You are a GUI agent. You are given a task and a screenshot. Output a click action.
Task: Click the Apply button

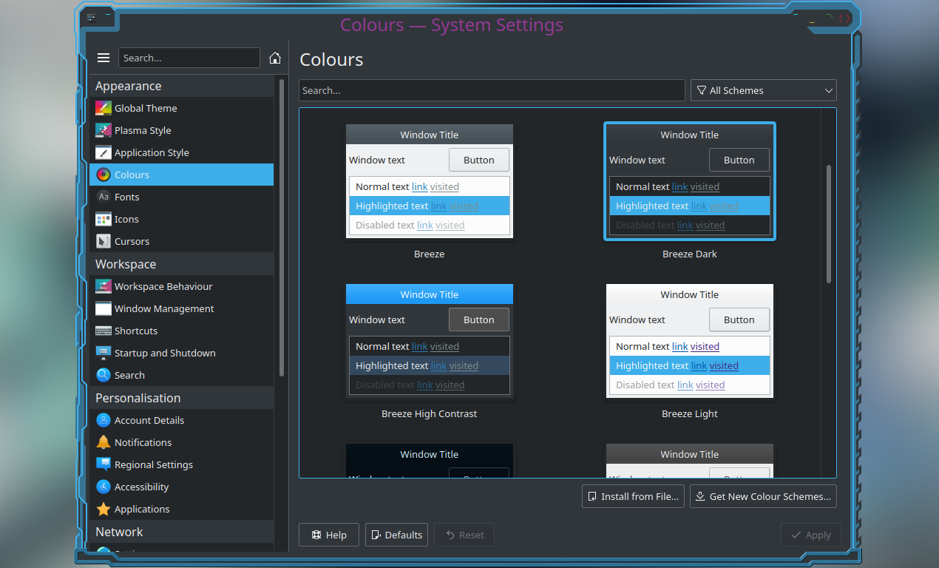810,535
